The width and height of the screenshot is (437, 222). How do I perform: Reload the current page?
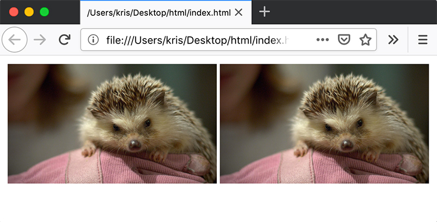pyautogui.click(x=64, y=40)
